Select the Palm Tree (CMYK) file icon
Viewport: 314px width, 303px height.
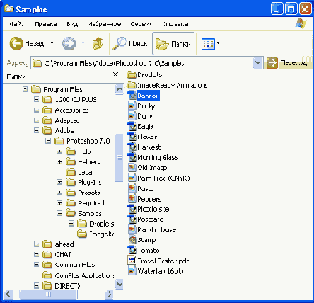(132, 178)
